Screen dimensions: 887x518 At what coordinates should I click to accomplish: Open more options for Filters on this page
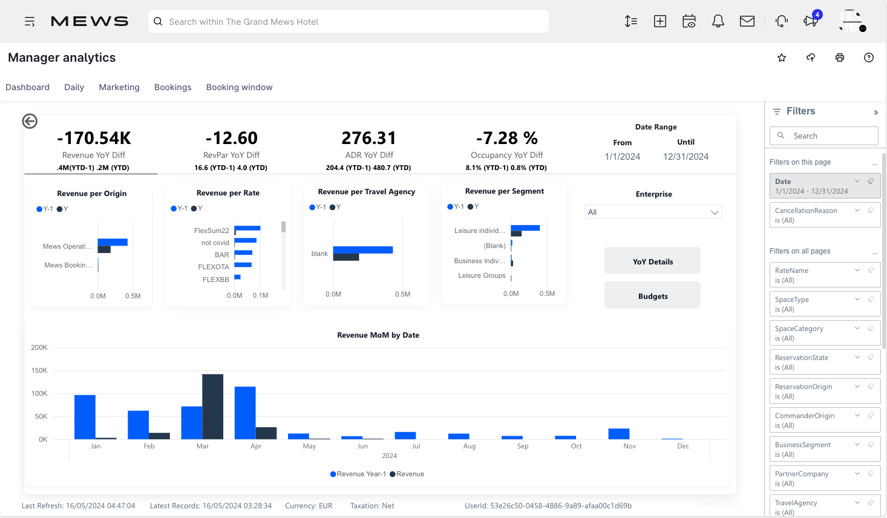[x=874, y=164]
